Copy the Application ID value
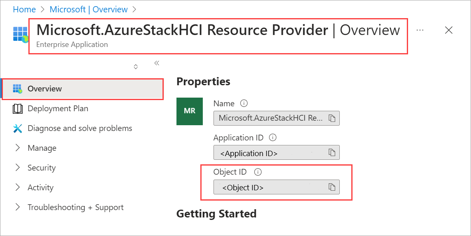The image size is (471, 236). [332, 153]
